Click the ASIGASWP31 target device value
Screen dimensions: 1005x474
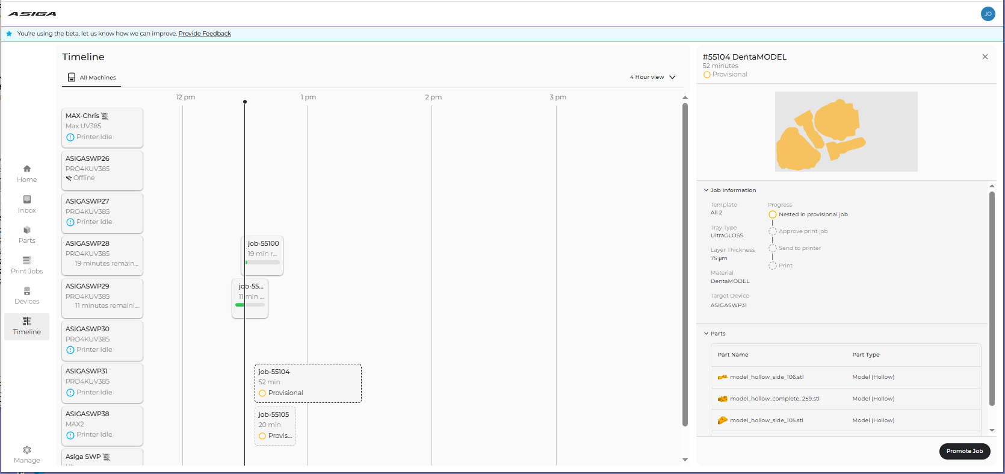tap(729, 305)
